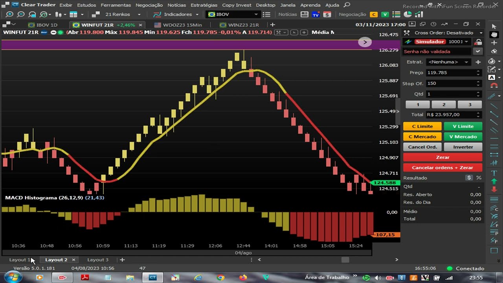The image size is (503, 283).
Task: Place a red down arrow marker
Action: [494, 189]
